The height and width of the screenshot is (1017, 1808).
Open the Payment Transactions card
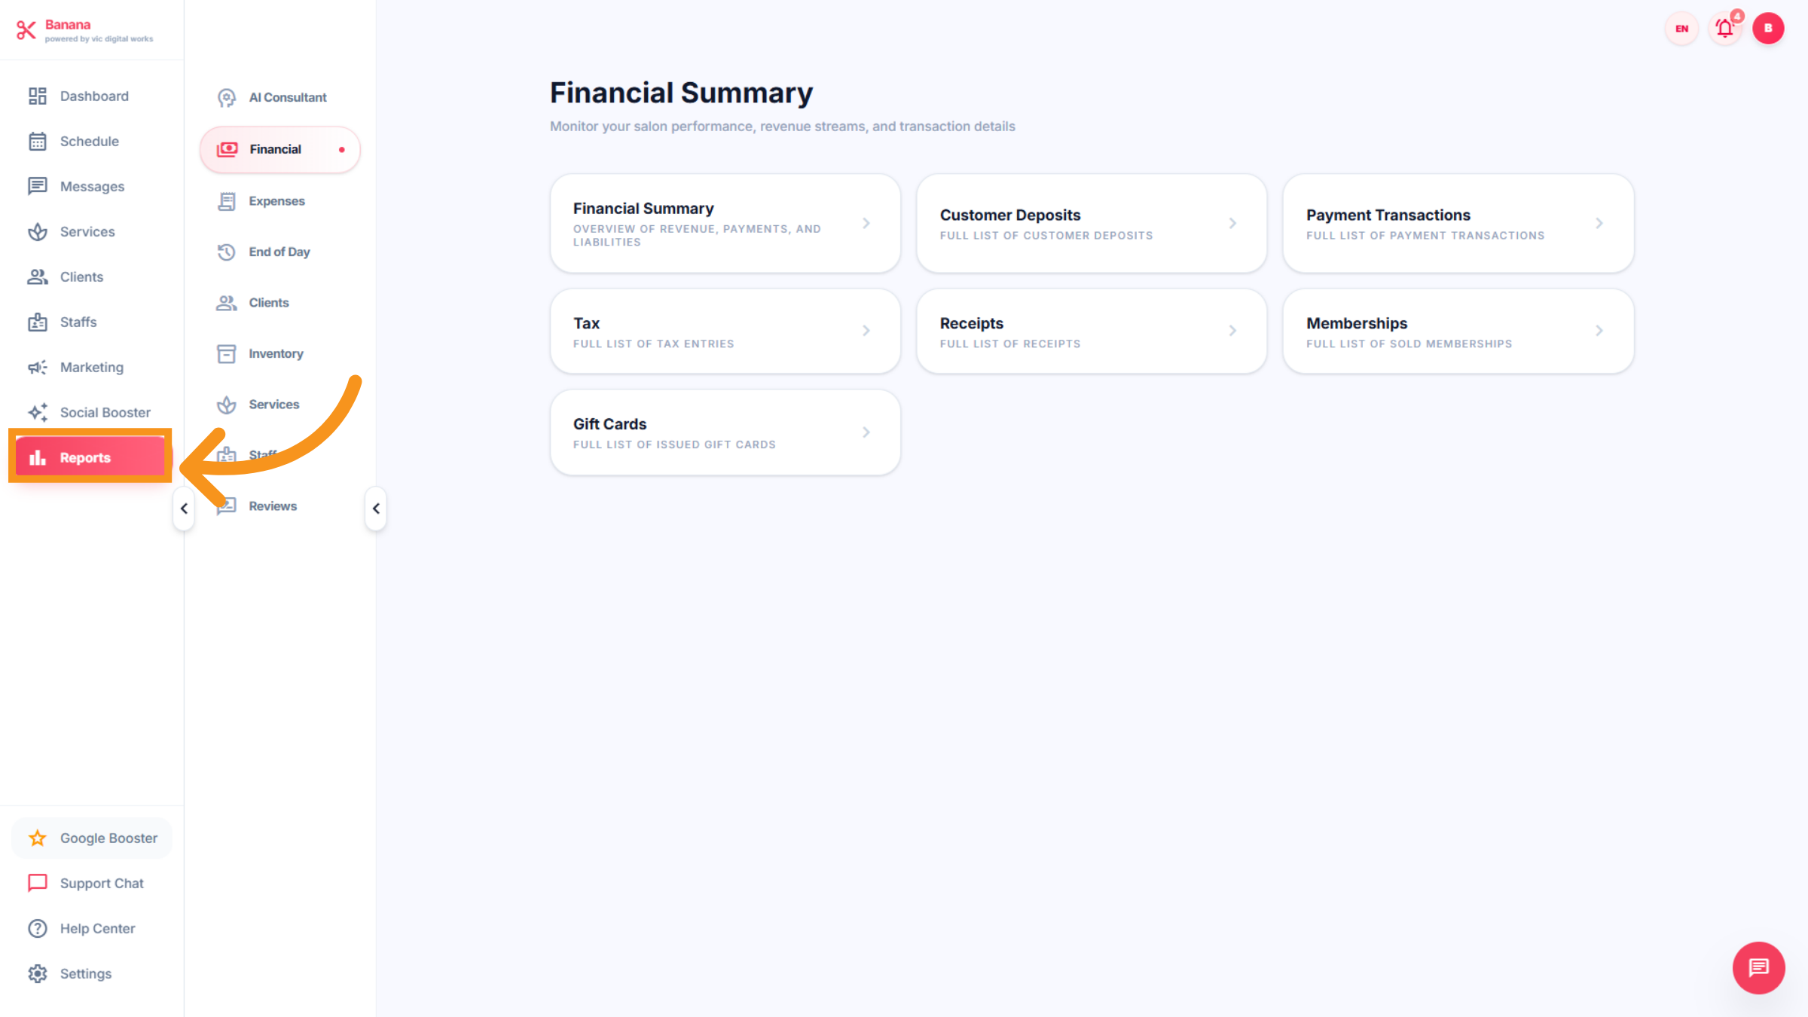click(x=1458, y=224)
